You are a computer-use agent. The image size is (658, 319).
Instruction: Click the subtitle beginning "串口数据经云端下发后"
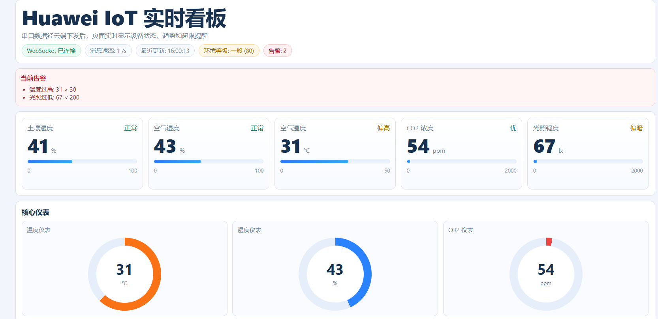(115, 36)
